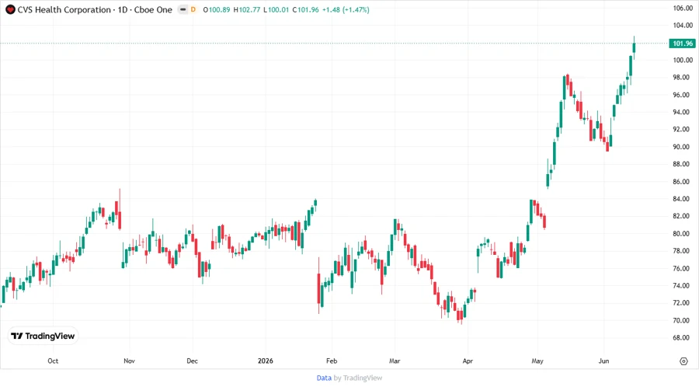699x387 pixels.
Task: Click the open value O100.89
Action: (x=217, y=10)
